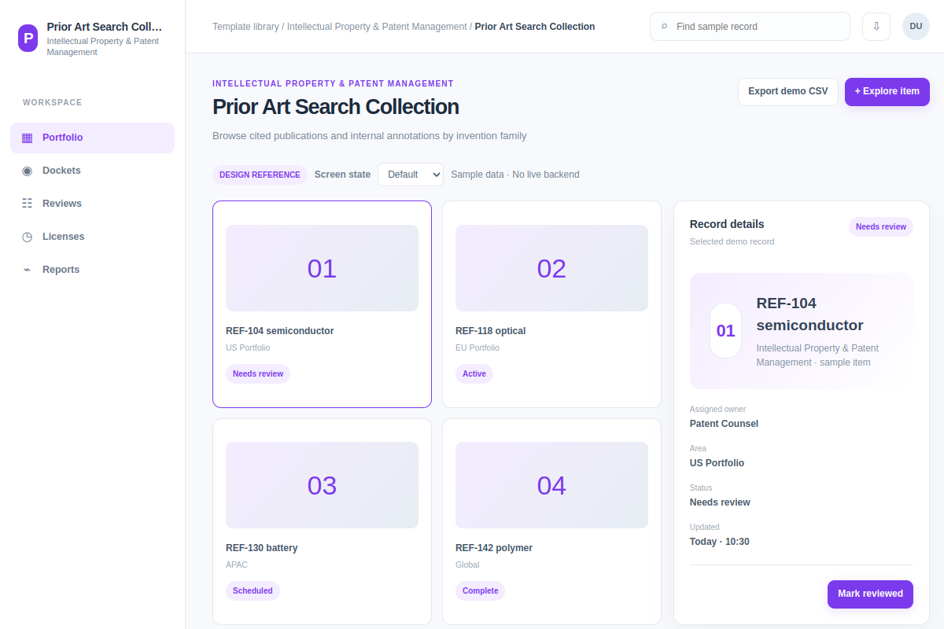Screen dimensions: 944x629
Task: Focus the Find sample record field
Action: (750, 27)
